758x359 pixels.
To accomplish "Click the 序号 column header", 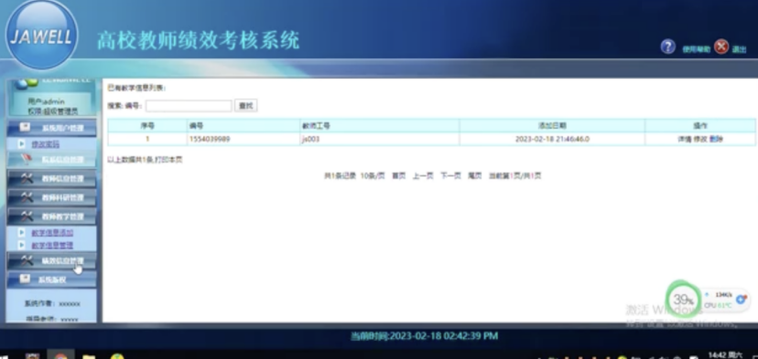I will point(147,125).
